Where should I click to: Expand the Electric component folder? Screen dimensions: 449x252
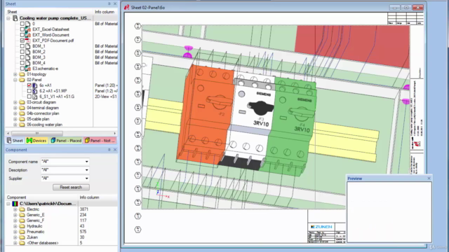15,209
